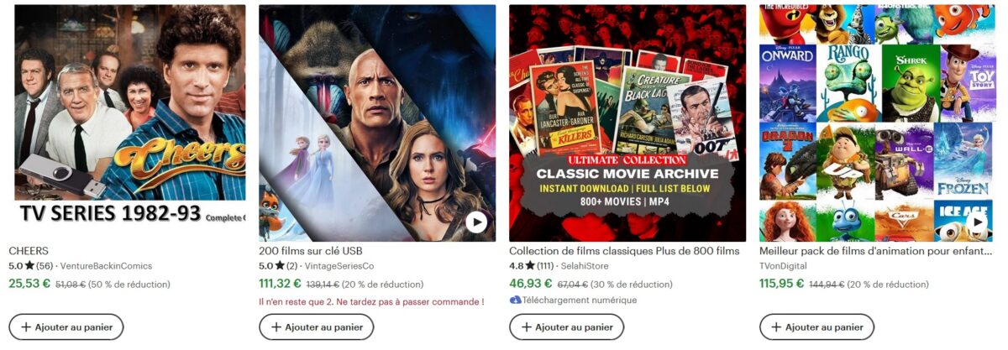Click star rating of classic films collection

[530, 266]
